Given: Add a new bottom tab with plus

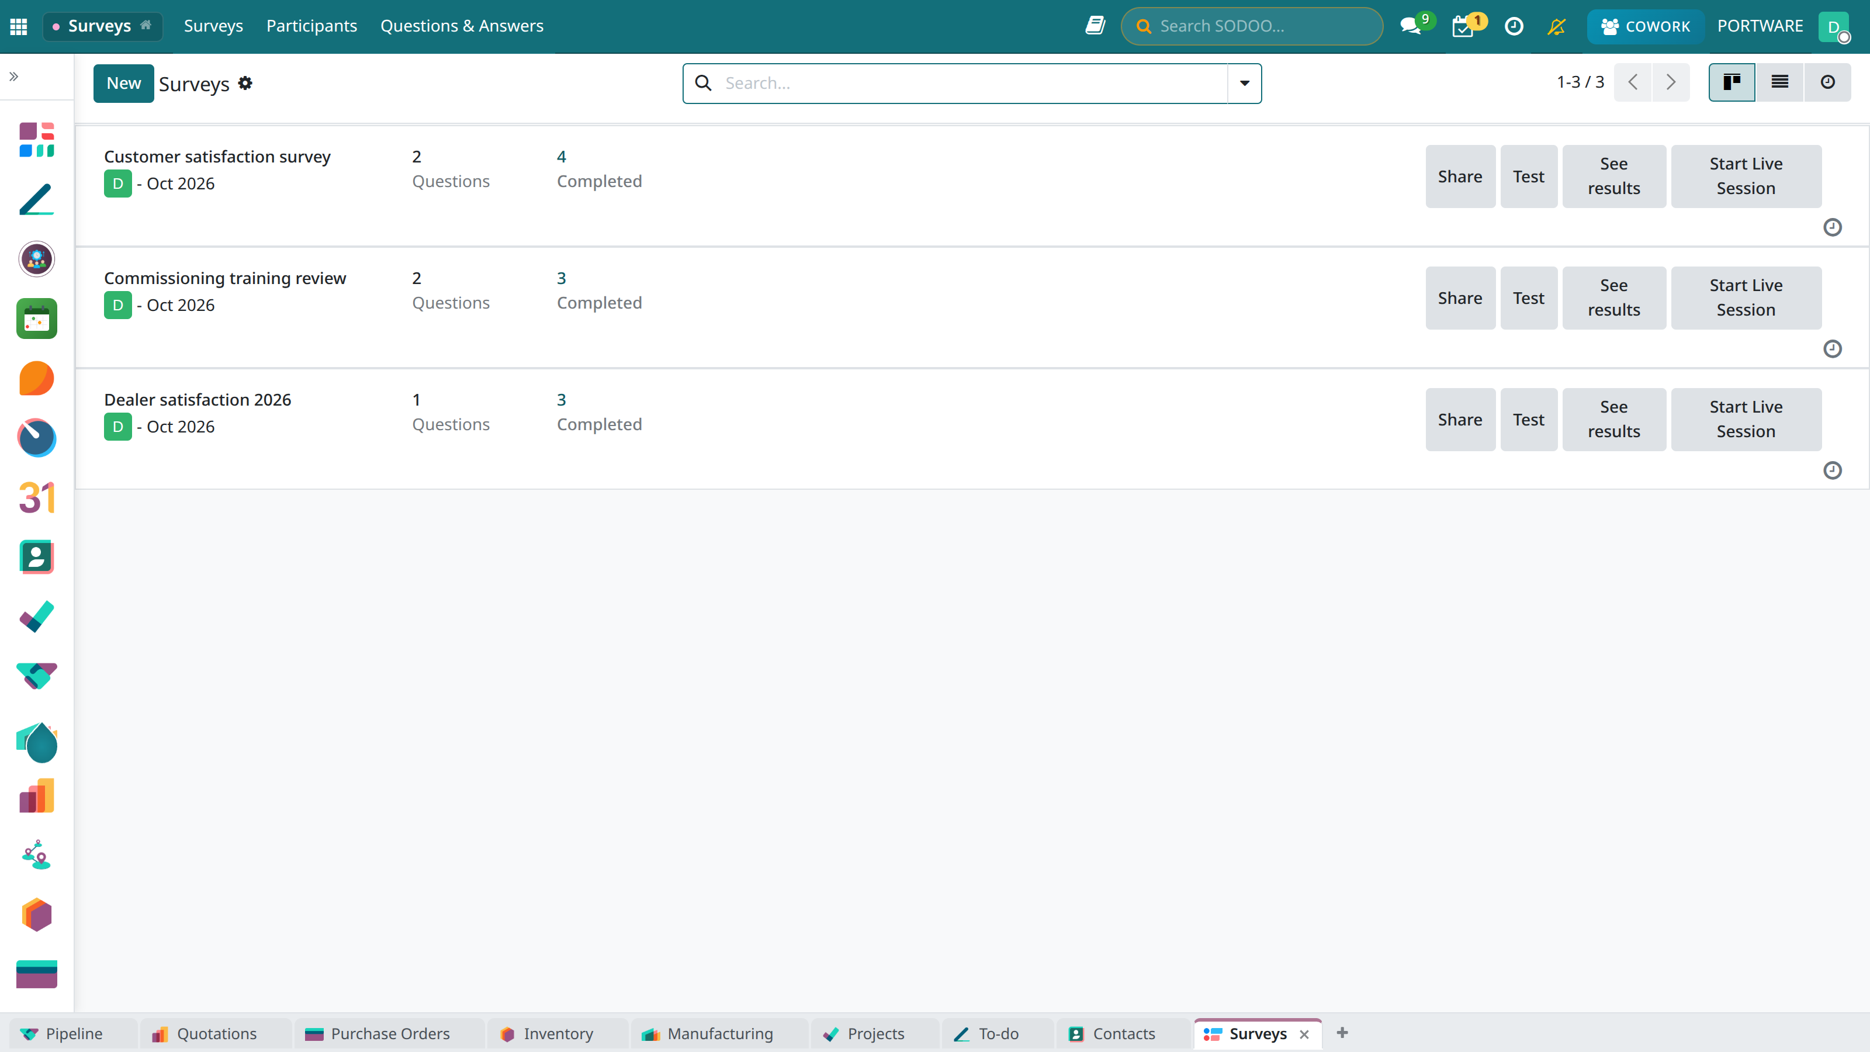Looking at the screenshot, I should (1342, 1032).
